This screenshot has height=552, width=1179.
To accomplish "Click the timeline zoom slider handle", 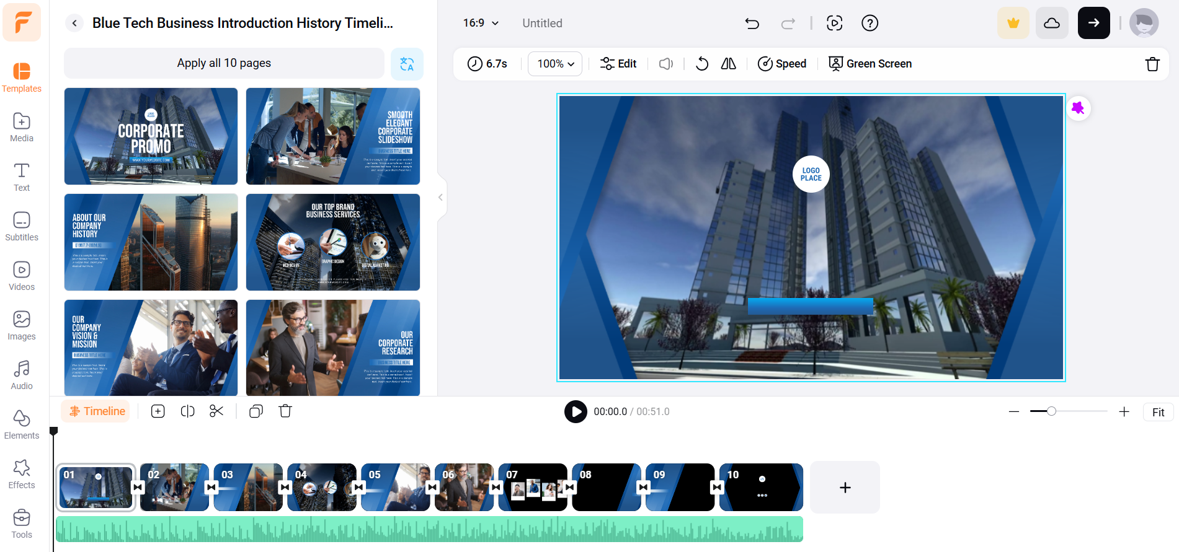I will (1051, 411).
